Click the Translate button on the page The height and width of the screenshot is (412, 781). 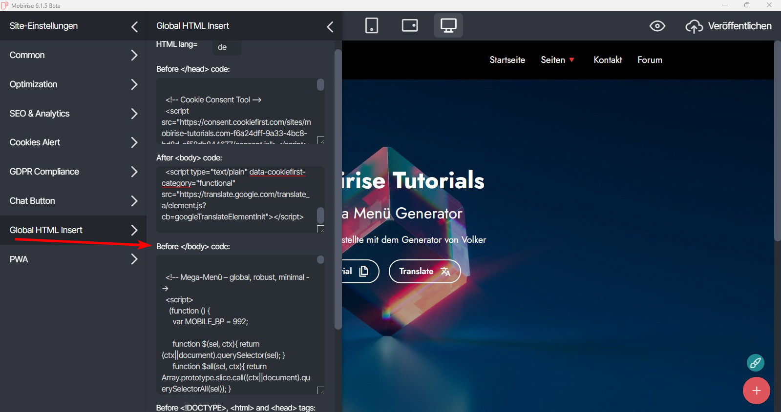point(424,271)
